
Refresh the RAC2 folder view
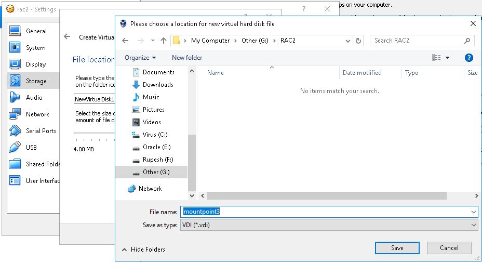[358, 41]
